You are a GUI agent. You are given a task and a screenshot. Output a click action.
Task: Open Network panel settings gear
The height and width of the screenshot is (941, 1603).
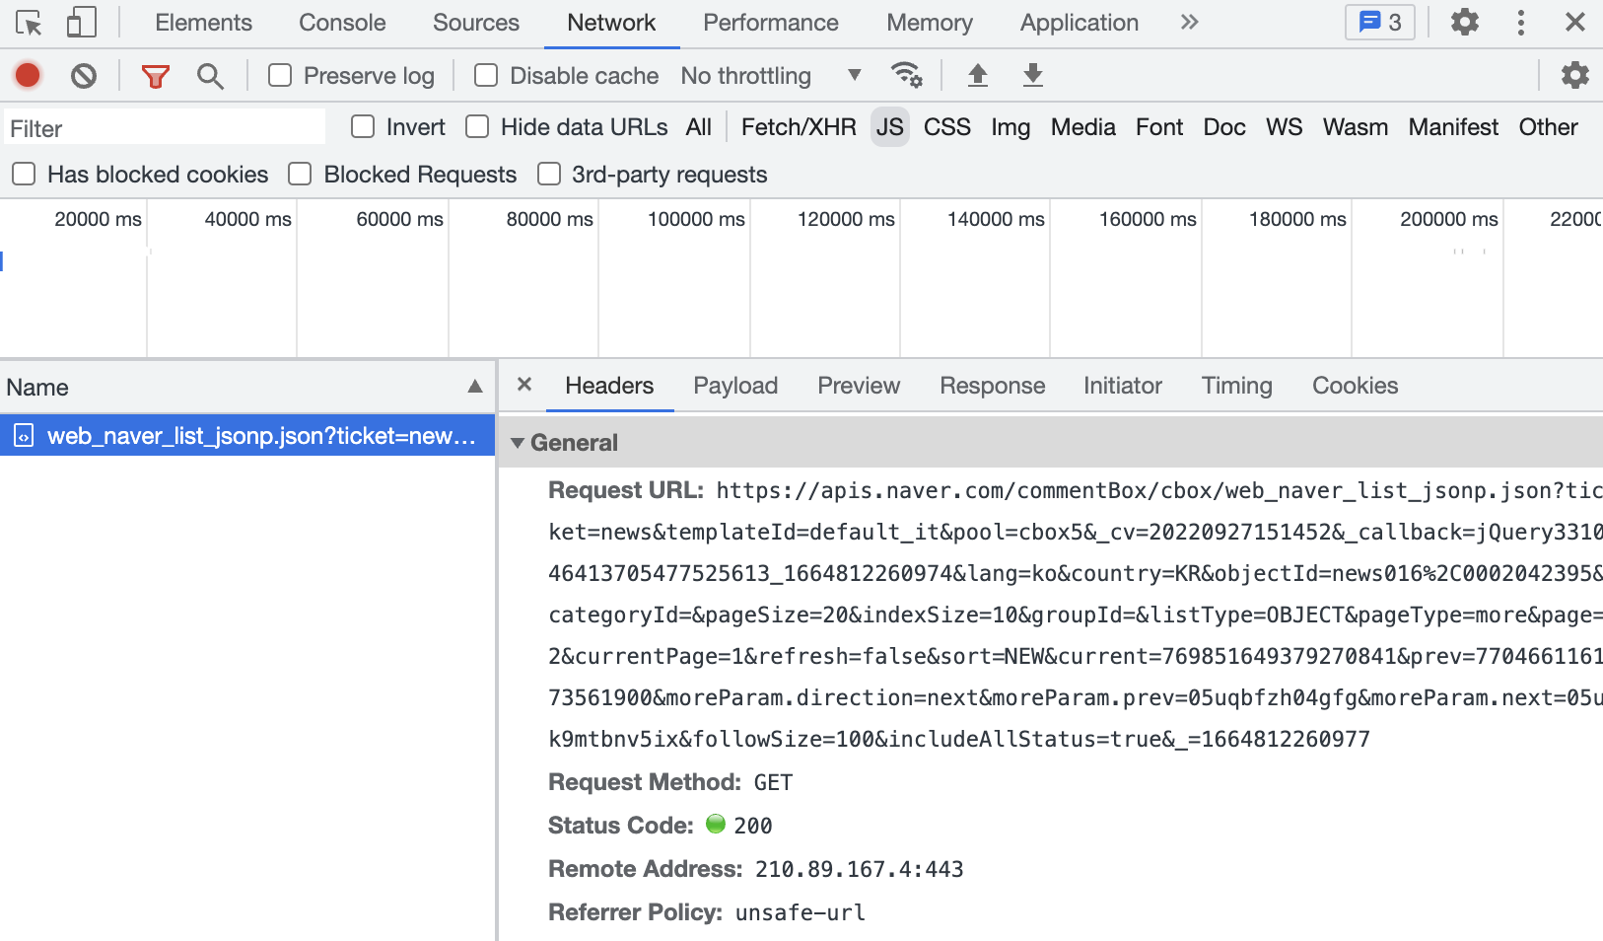pyautogui.click(x=1574, y=75)
